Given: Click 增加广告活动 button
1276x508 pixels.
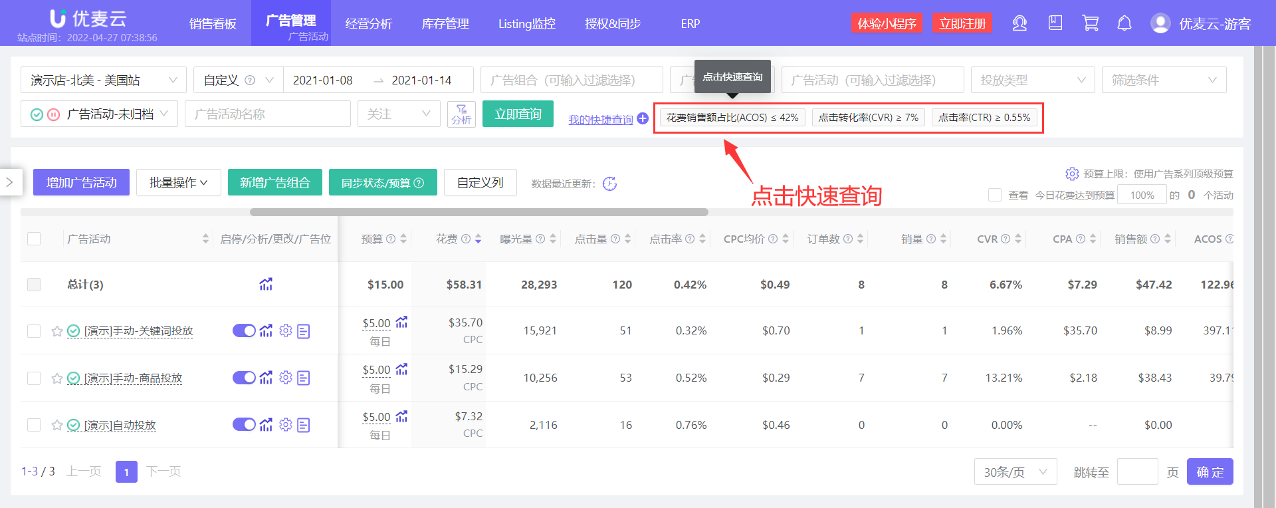Looking at the screenshot, I should point(82,182).
